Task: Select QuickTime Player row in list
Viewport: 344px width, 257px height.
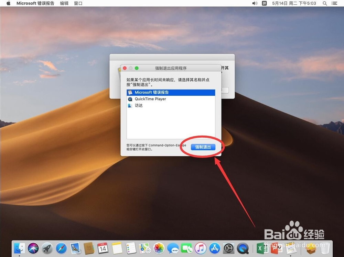Action: 171,99
